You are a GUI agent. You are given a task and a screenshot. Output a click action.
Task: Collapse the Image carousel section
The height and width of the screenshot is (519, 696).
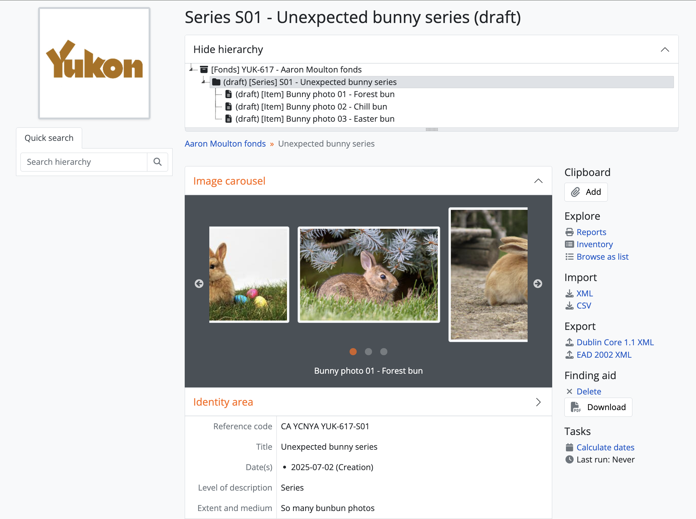coord(538,181)
